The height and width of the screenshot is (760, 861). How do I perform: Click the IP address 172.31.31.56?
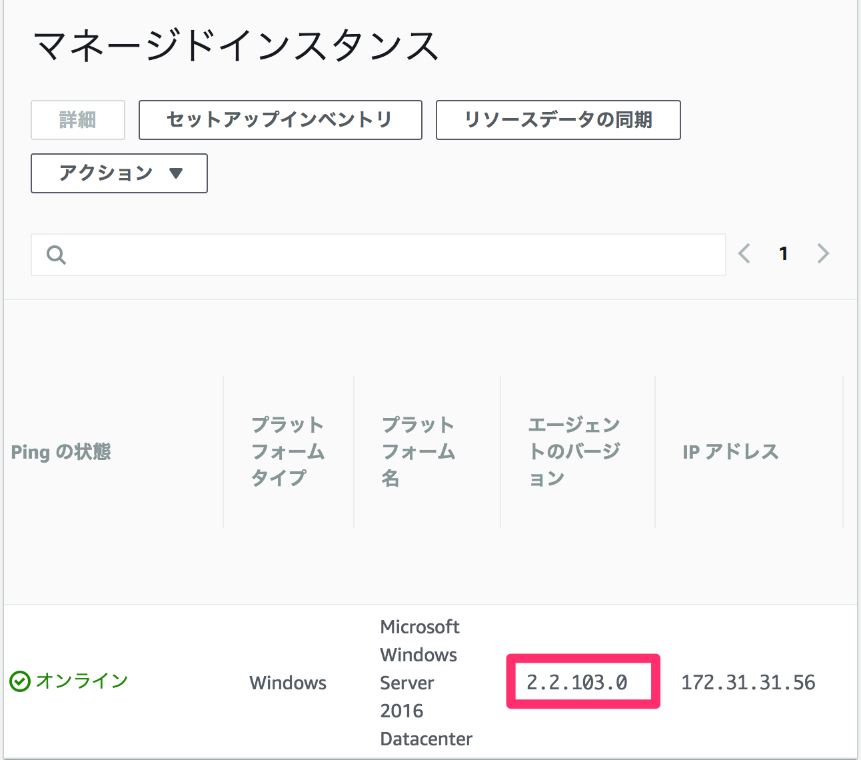click(x=748, y=682)
